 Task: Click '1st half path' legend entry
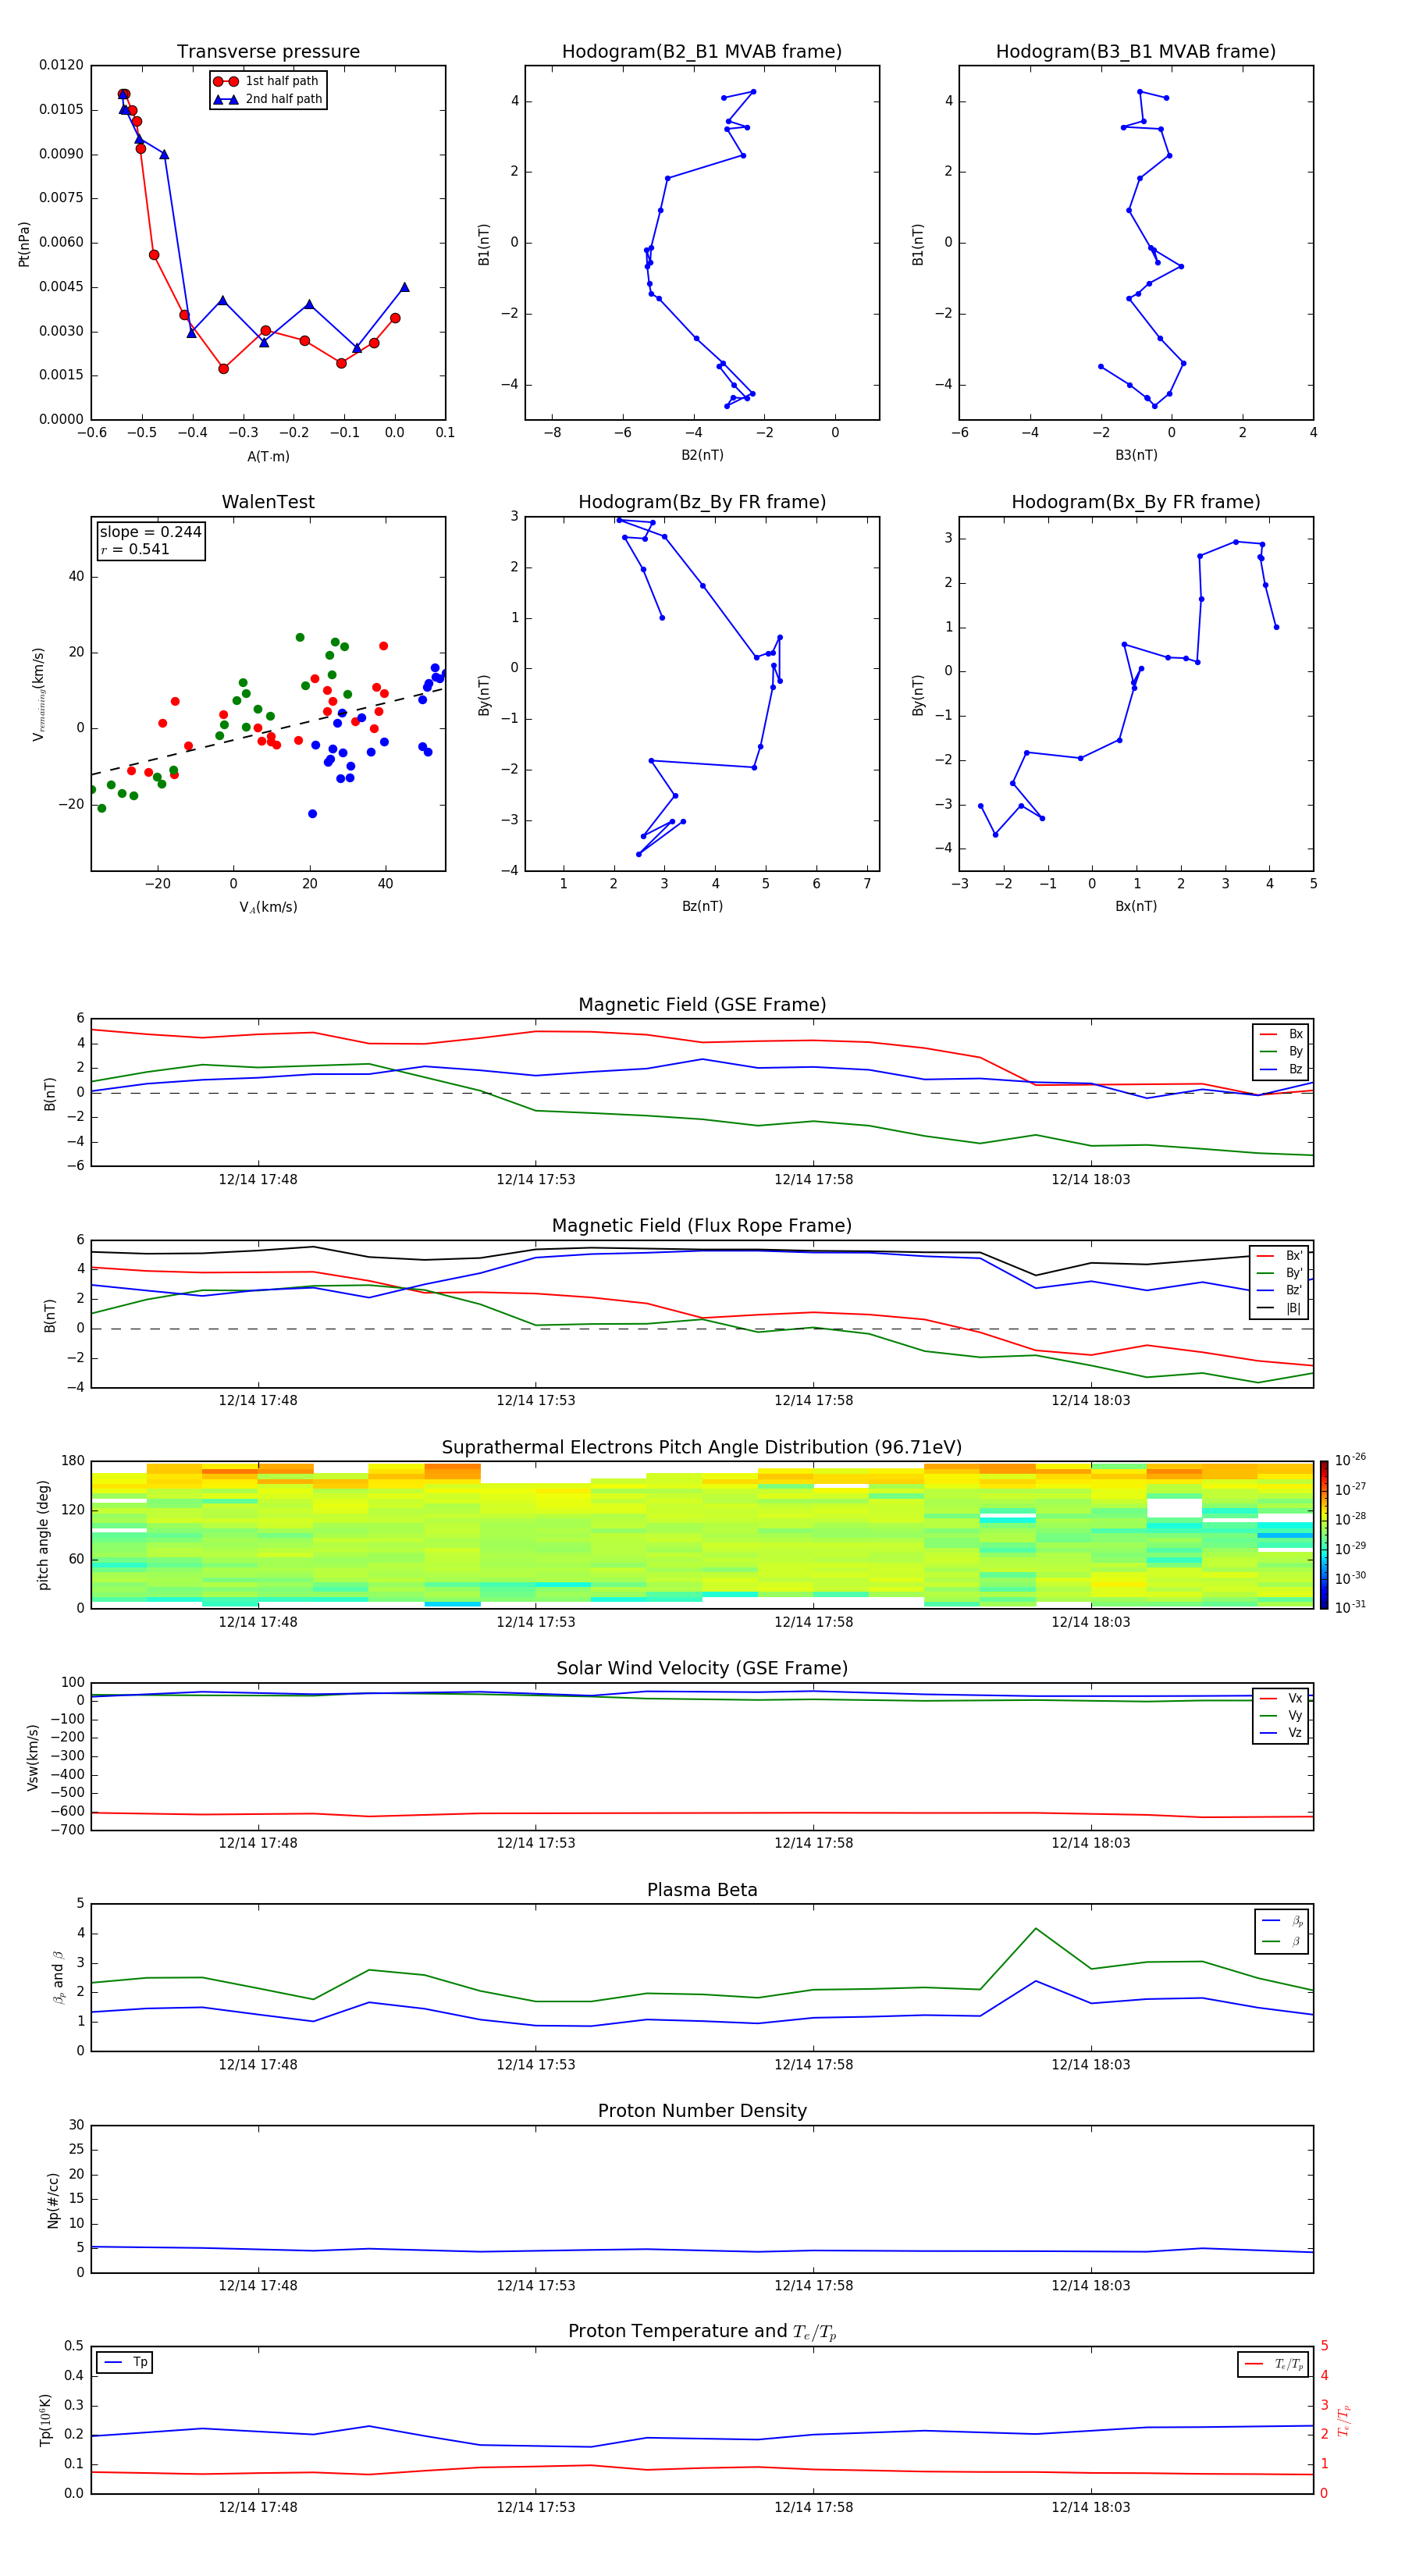[266, 81]
